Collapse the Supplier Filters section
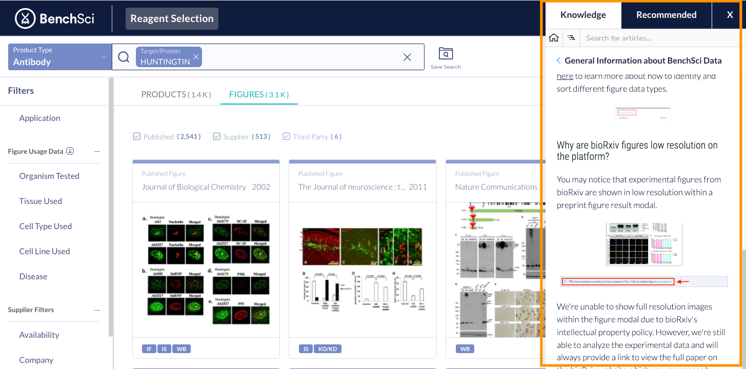 point(97,310)
